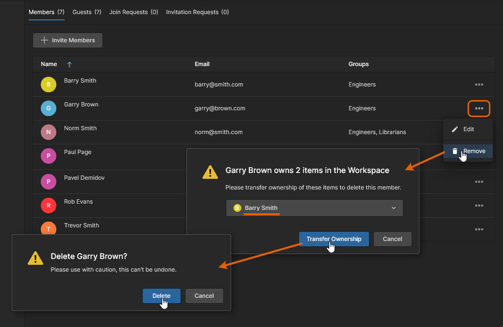Click the Email column header
Viewport: 503px width, 327px height.
coord(202,64)
